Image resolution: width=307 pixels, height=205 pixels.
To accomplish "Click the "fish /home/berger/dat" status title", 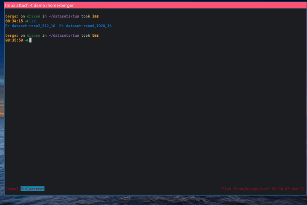I will point(245,189).
